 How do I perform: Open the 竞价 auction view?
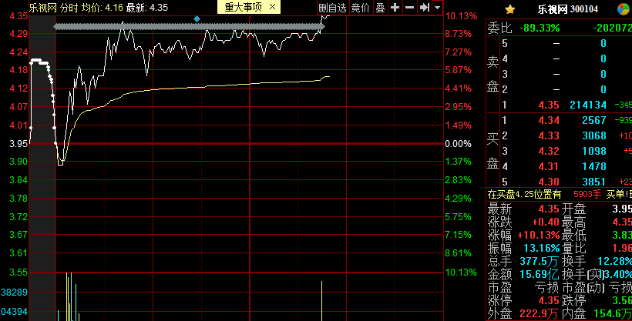tap(360, 8)
